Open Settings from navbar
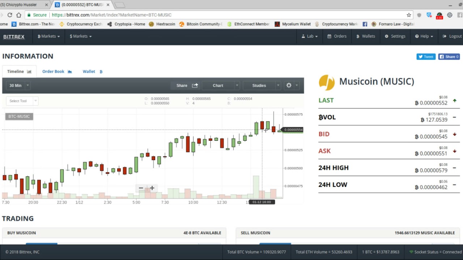Viewport: 463px width, 260px height. (395, 36)
